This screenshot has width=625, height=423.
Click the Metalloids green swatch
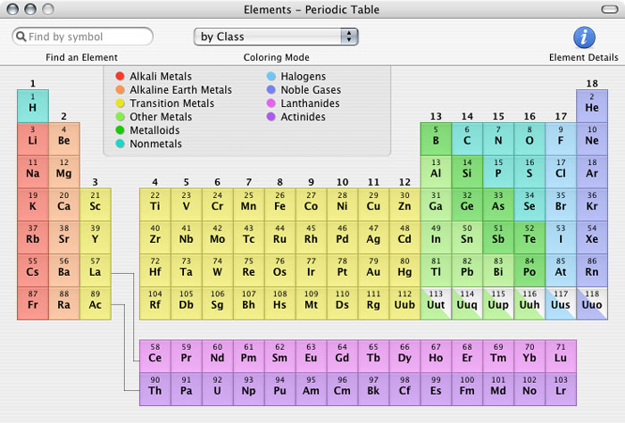(x=120, y=130)
